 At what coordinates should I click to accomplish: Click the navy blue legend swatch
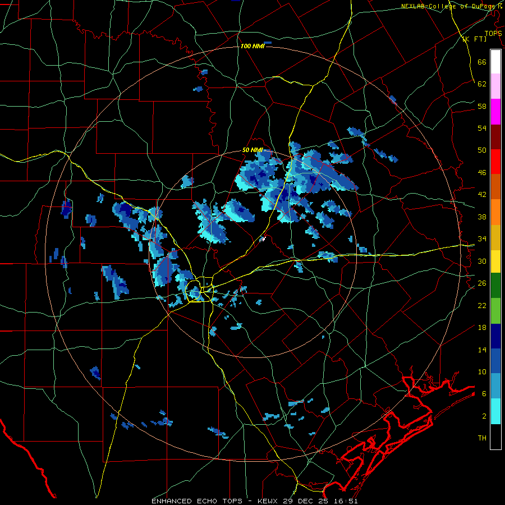495,336
